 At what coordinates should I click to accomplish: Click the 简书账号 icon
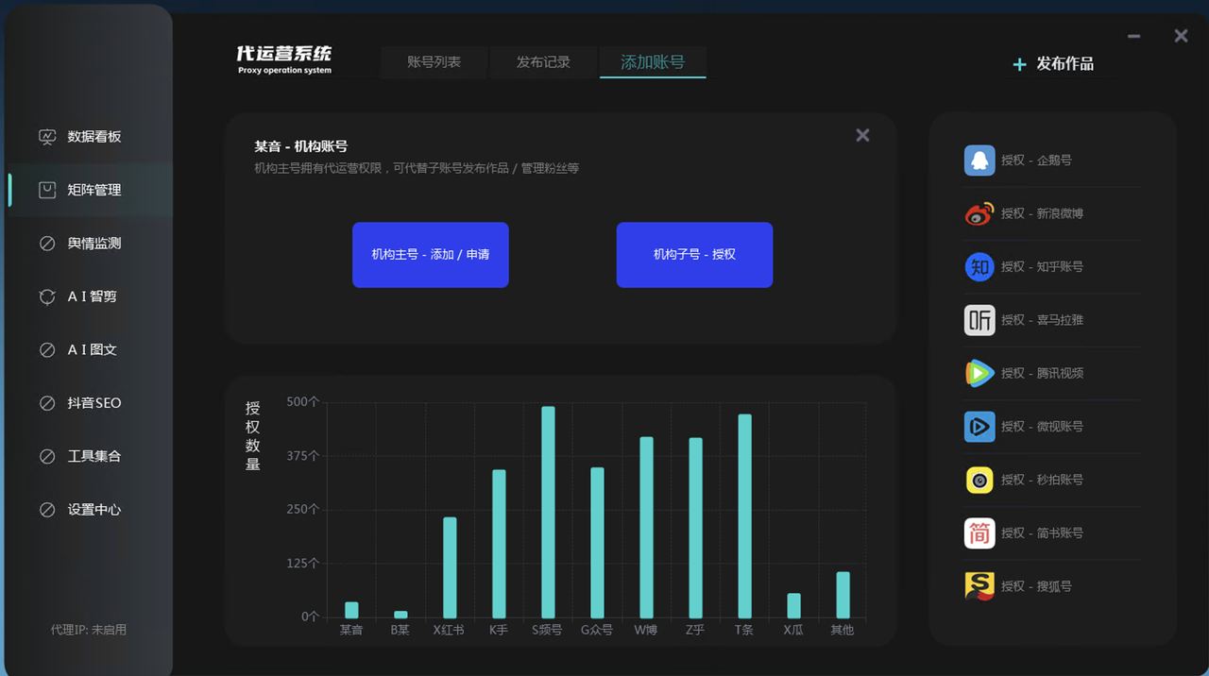(x=979, y=533)
